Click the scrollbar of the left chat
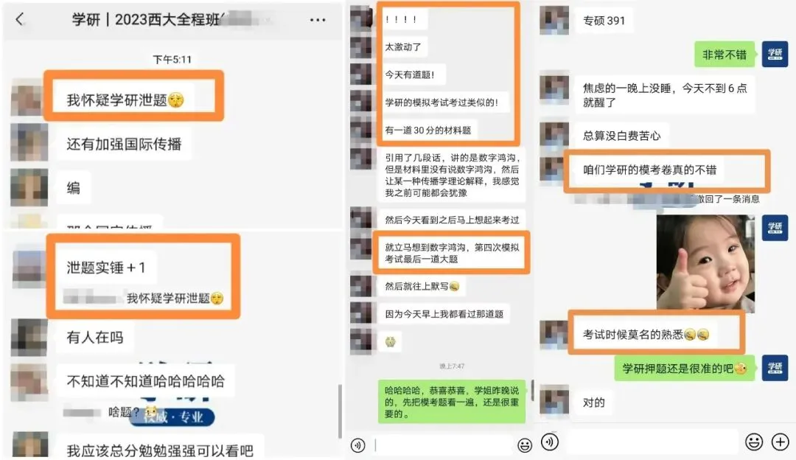This screenshot has height=460, width=796. coord(340,411)
